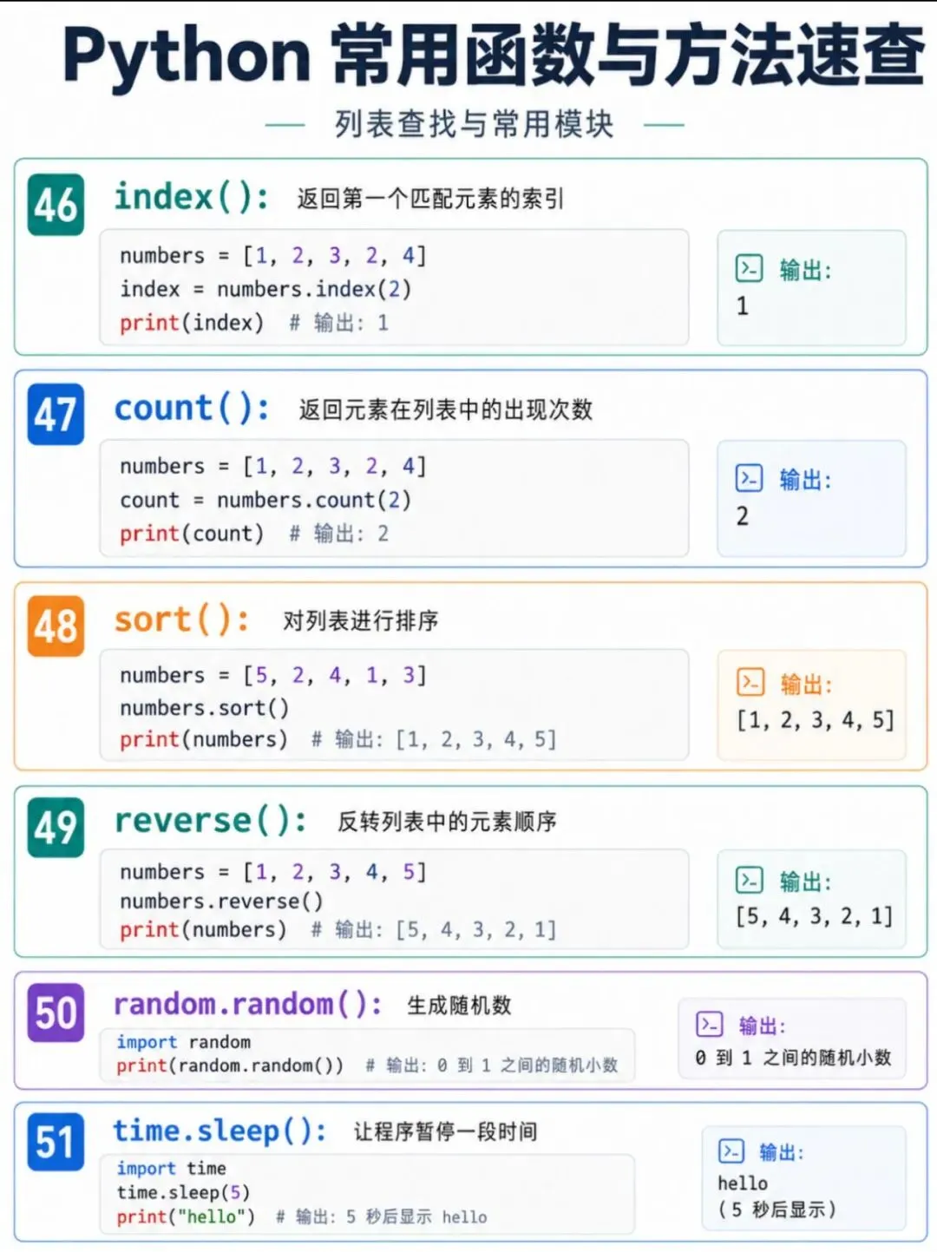
Task: Click the [1, 2, 3, 4, 5] output result
Action: 815,720
